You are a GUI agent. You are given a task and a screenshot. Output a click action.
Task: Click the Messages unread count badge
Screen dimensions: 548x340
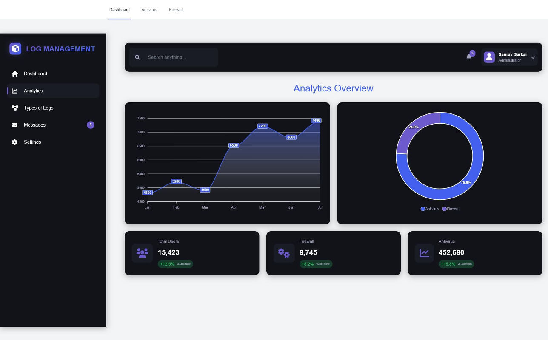(x=90, y=125)
